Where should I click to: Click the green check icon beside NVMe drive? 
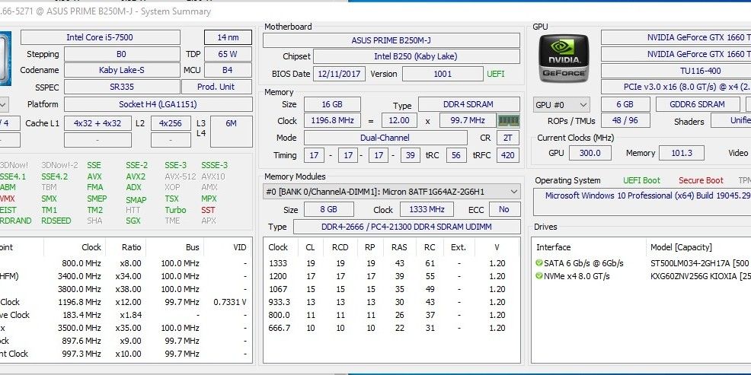tap(539, 276)
